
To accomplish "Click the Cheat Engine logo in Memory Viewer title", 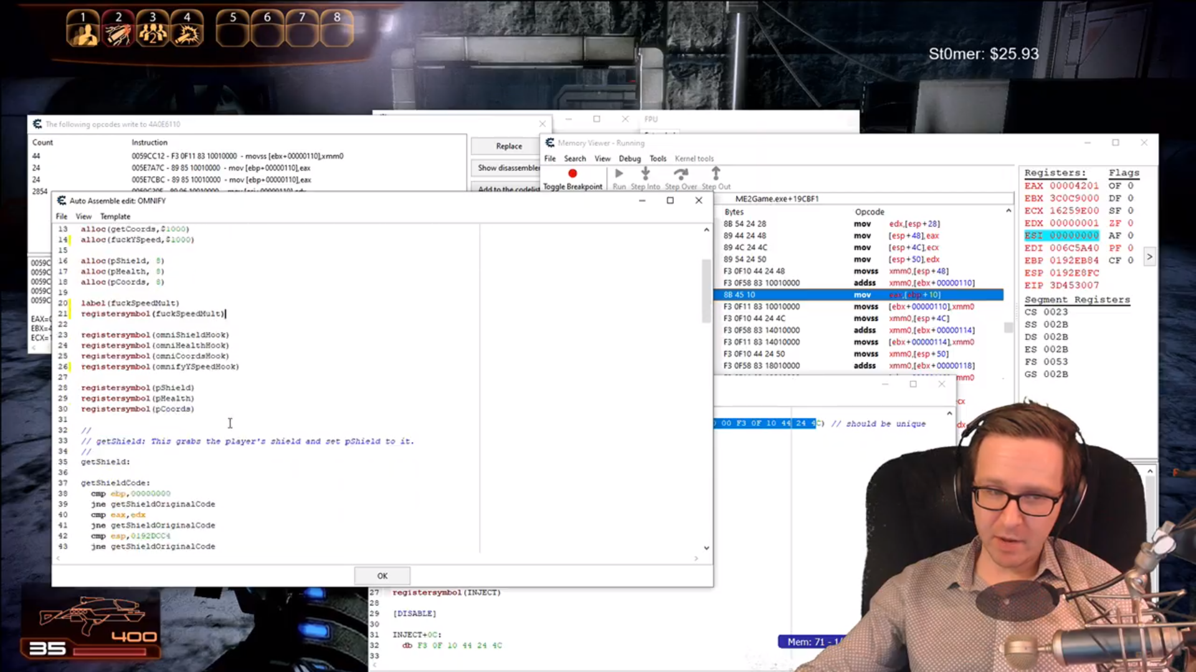I will point(549,143).
